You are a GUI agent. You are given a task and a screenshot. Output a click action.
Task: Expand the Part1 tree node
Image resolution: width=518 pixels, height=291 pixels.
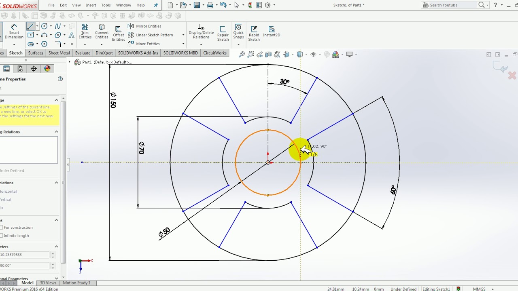pos(70,62)
